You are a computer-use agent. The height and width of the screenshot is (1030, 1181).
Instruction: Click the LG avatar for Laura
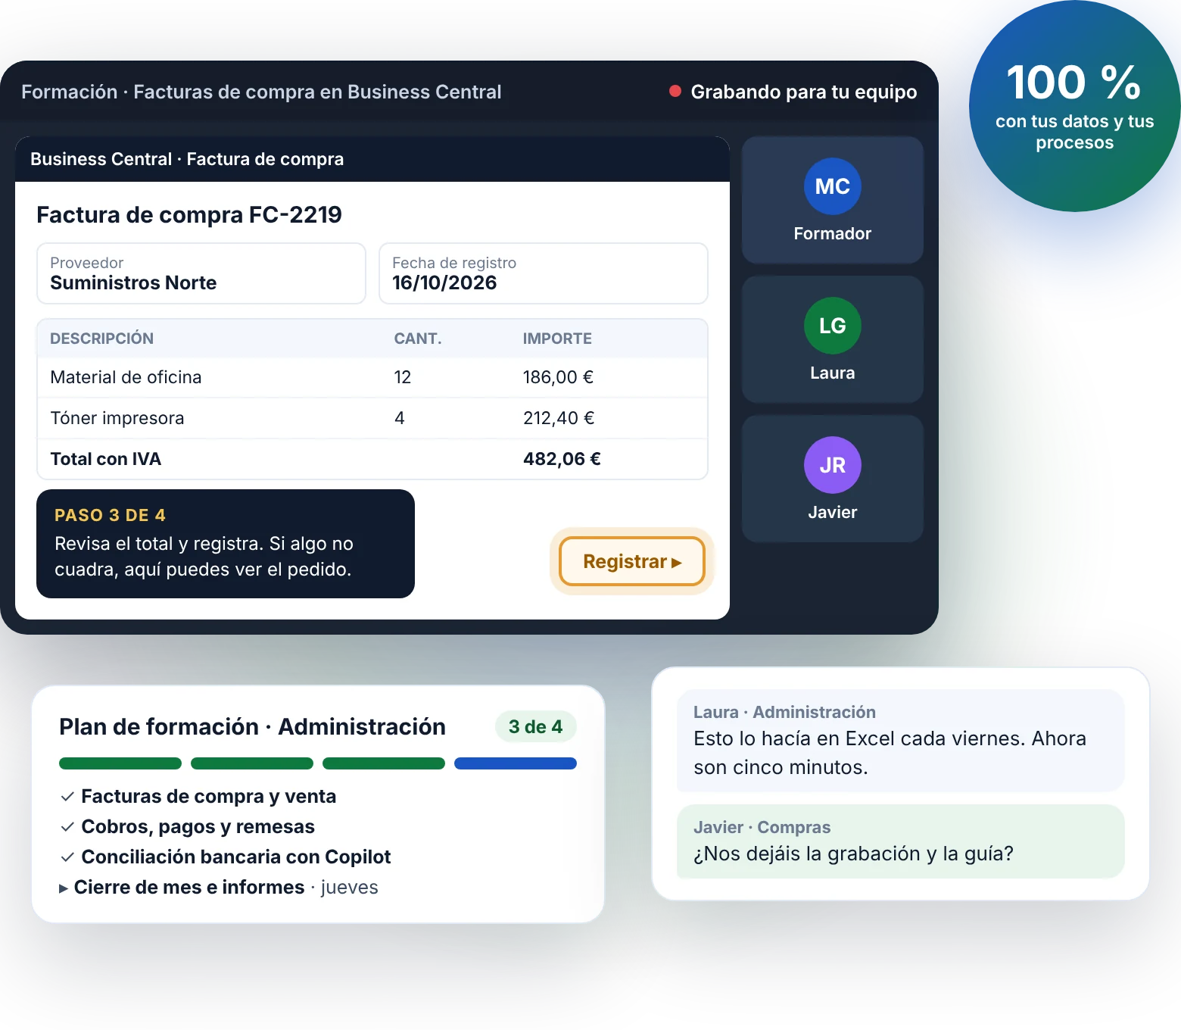832,326
